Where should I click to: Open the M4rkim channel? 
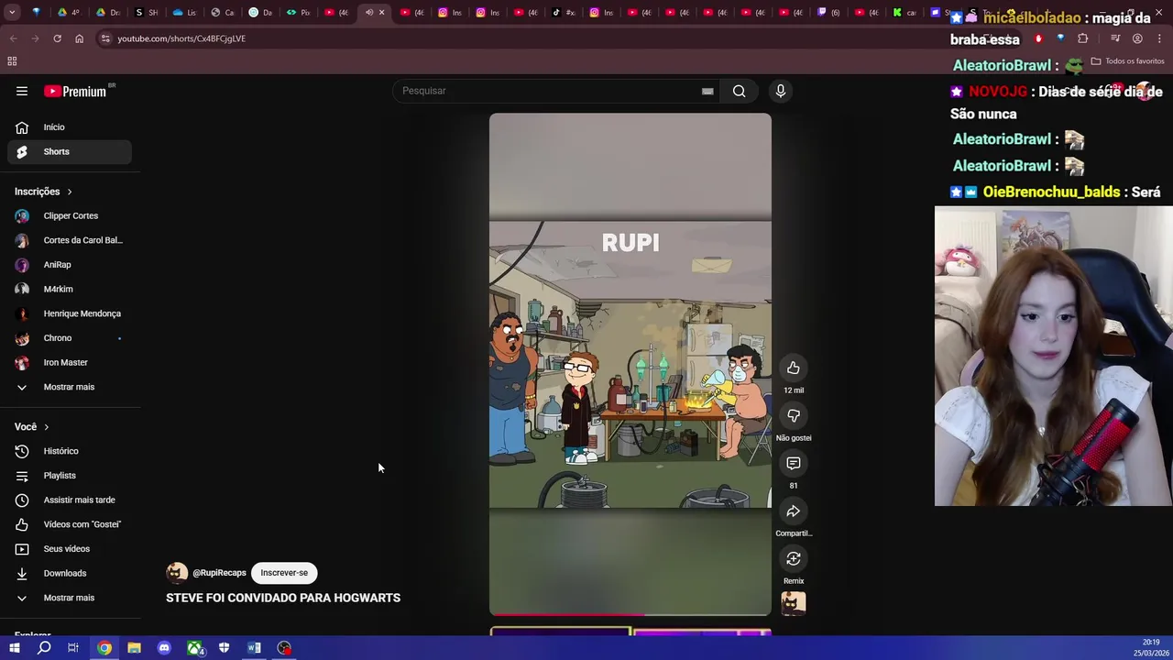70,289
